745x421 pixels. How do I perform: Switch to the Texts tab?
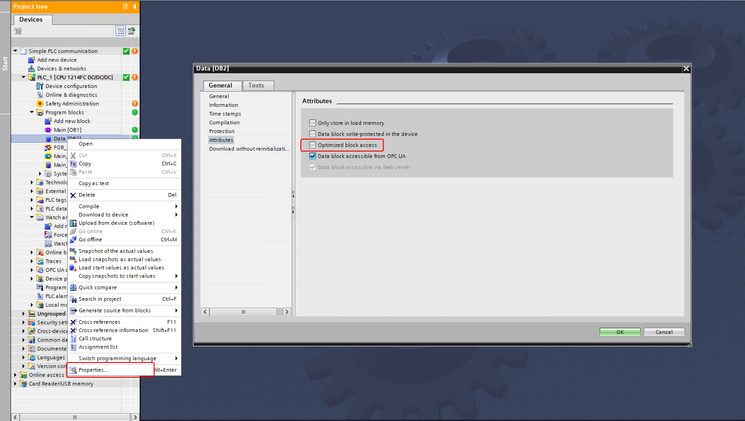pyautogui.click(x=256, y=85)
